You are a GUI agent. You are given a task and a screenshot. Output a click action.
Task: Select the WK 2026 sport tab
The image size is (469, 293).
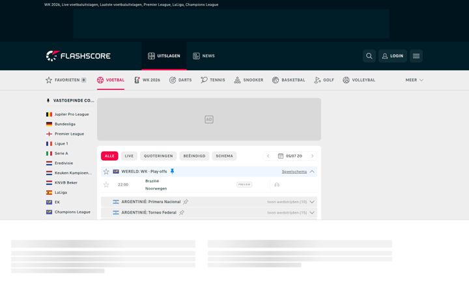click(x=147, y=80)
